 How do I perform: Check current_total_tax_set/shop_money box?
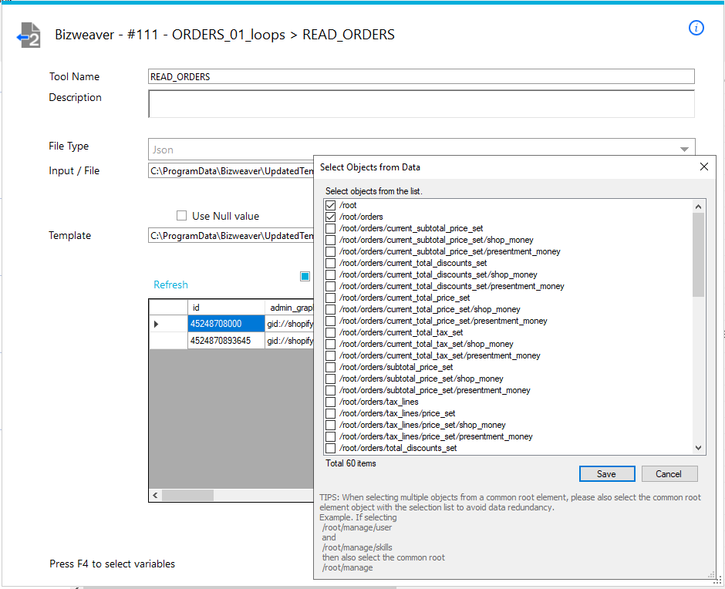pos(330,344)
